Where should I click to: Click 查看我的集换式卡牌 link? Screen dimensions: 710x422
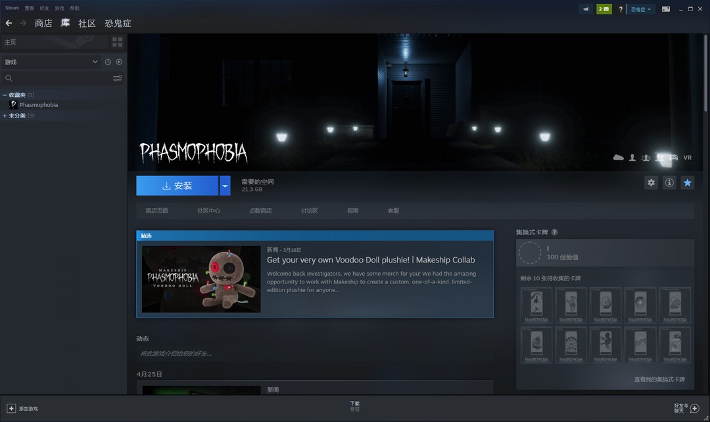click(x=659, y=379)
